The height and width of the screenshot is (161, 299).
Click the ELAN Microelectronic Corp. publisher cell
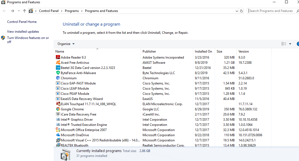tap(162, 104)
